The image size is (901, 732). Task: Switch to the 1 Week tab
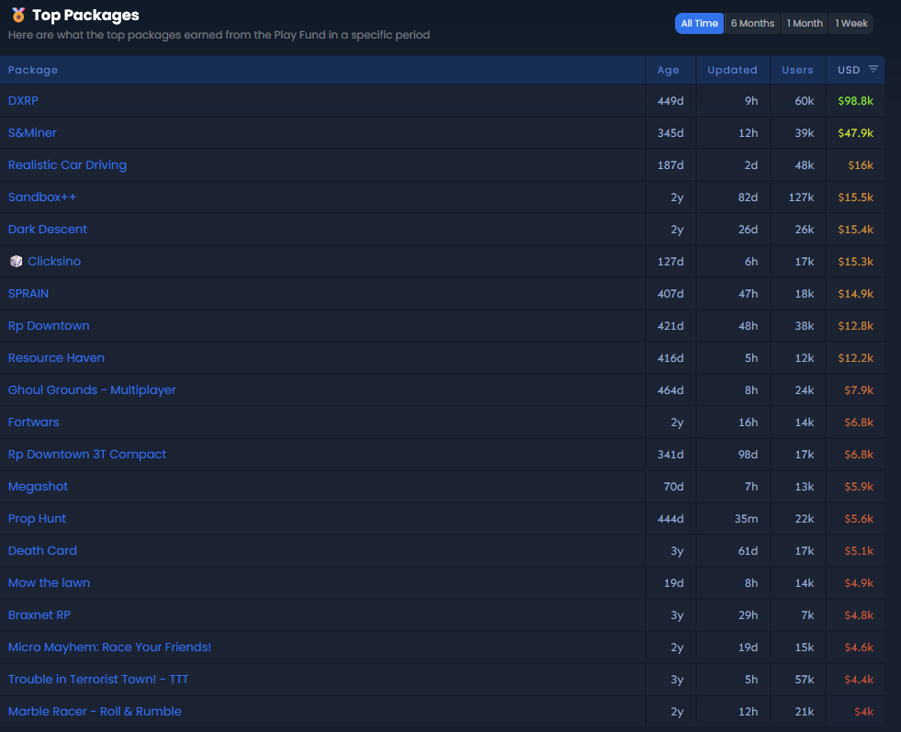[x=851, y=24]
